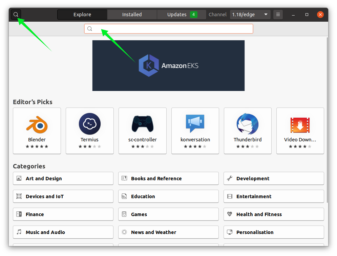
Task: Click the magnifier icon inside the search field
Action: pyautogui.click(x=90, y=29)
